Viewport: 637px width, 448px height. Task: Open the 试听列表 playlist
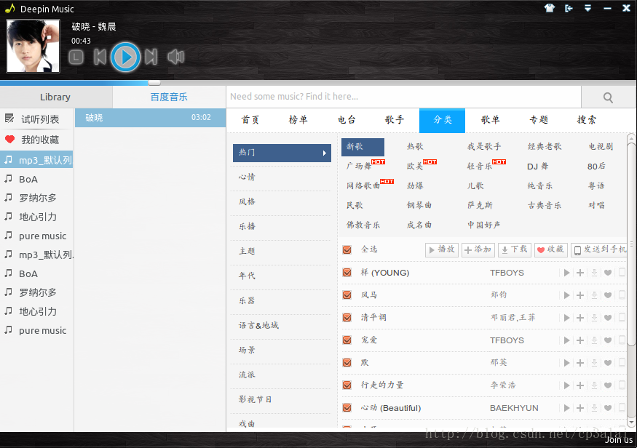click(x=36, y=119)
